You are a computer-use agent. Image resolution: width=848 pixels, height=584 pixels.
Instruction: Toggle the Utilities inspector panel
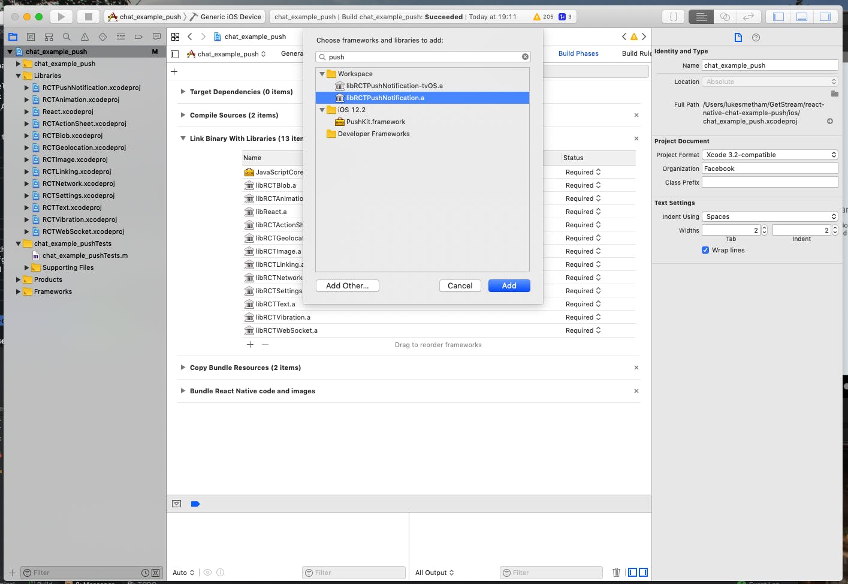825,17
